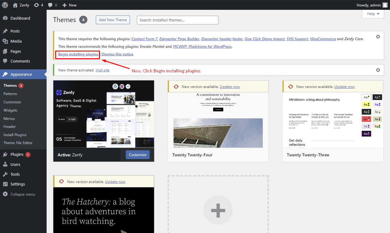Open the Patterns submenu item
Viewport: 390px width, 233px height.
click(10, 94)
